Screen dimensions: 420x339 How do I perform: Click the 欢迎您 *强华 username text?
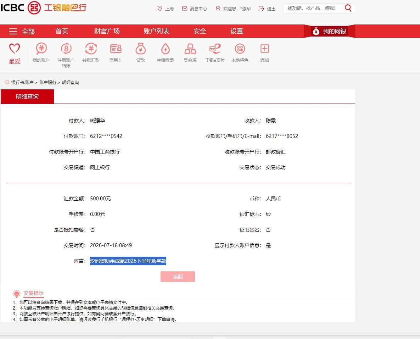[x=237, y=9]
